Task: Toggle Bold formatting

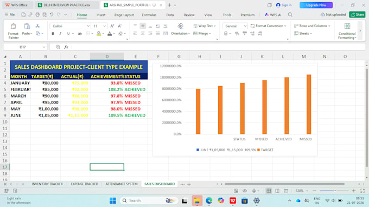Action: click(x=53, y=34)
